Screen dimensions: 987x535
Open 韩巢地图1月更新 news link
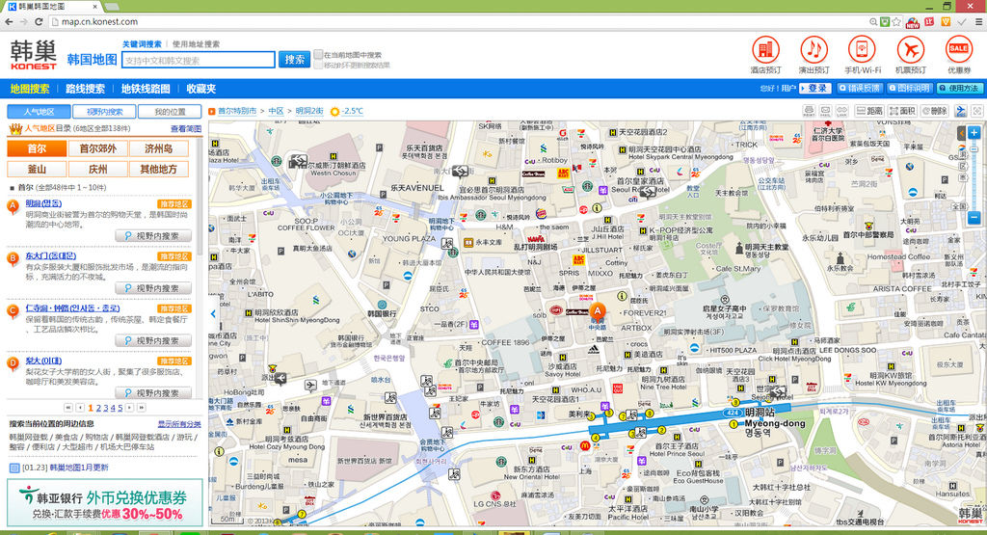(79, 468)
